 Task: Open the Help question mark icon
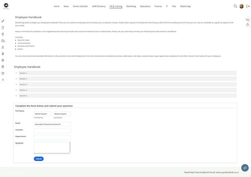3,73
